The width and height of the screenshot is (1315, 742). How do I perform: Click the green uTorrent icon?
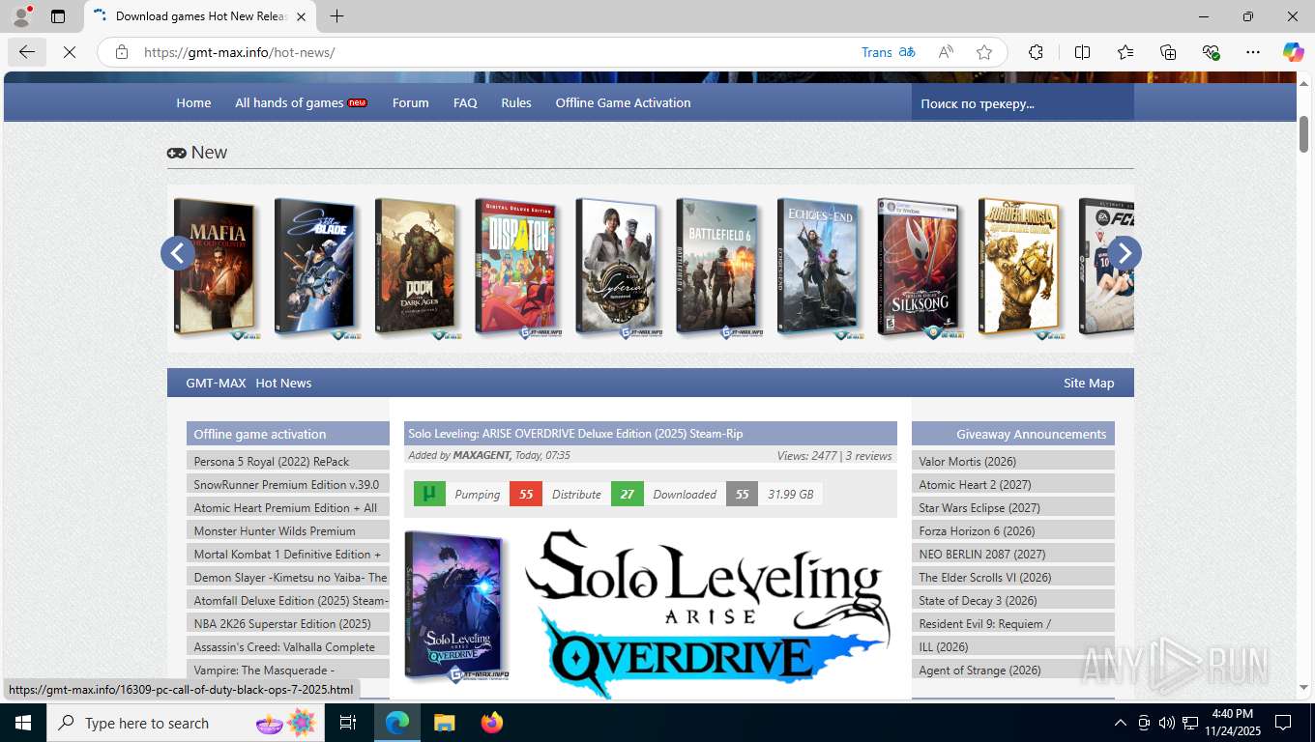pyautogui.click(x=429, y=494)
